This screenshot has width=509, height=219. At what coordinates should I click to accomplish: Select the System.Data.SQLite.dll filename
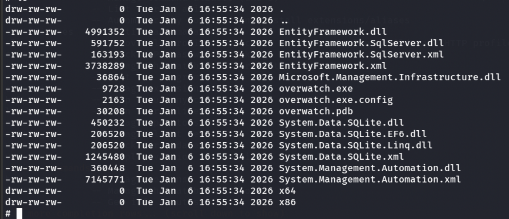pyautogui.click(x=341, y=123)
